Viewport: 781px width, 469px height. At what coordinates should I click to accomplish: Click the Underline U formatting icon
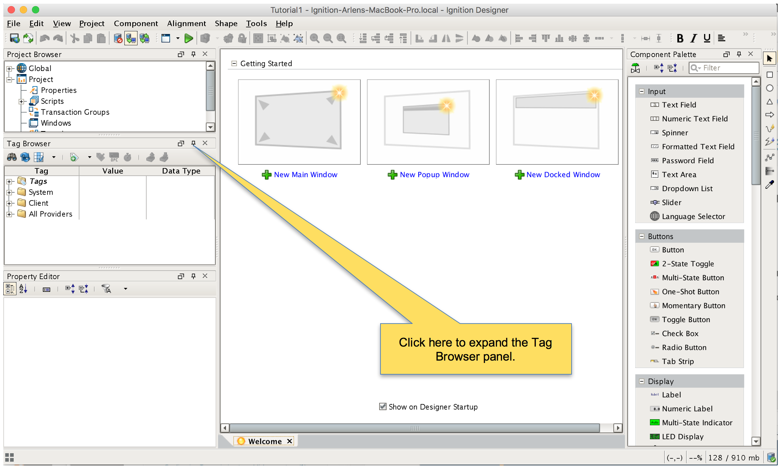coord(707,38)
